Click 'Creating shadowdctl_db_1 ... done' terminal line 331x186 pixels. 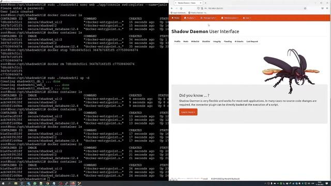pyautogui.click(x=30, y=82)
